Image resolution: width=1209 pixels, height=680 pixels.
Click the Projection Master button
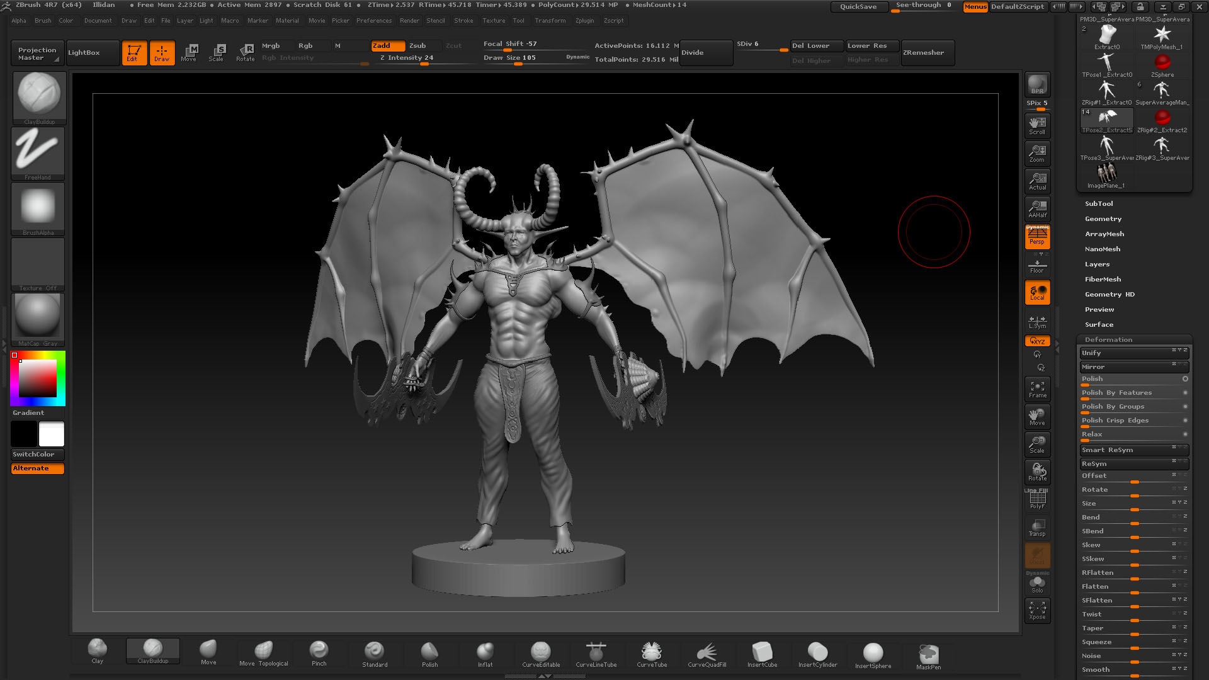(x=37, y=53)
